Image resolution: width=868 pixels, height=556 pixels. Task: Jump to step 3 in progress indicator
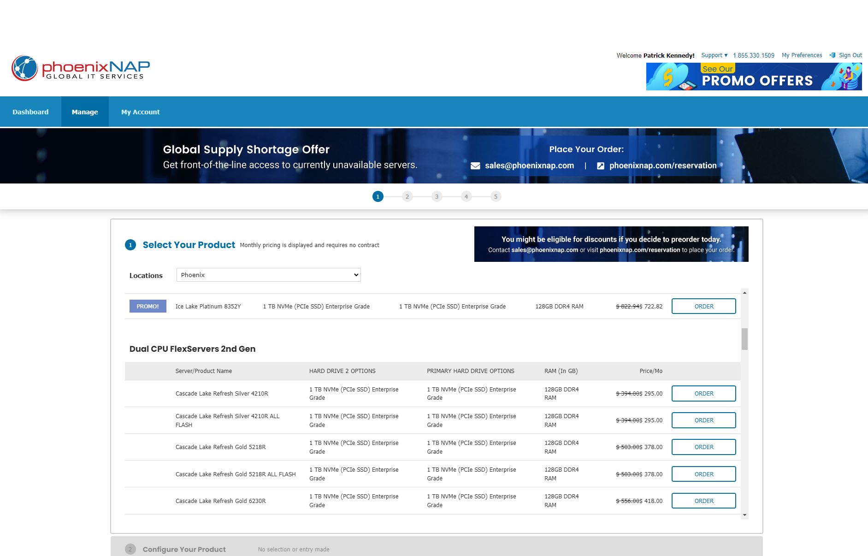pyautogui.click(x=437, y=197)
